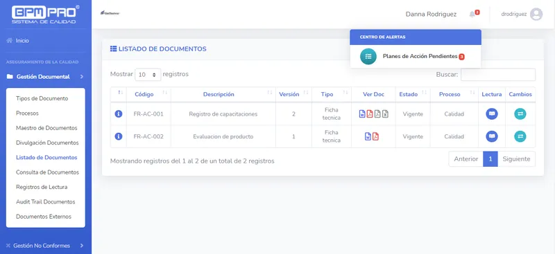Click the pending action plans count badge
This screenshot has height=254, width=555.
pos(461,57)
